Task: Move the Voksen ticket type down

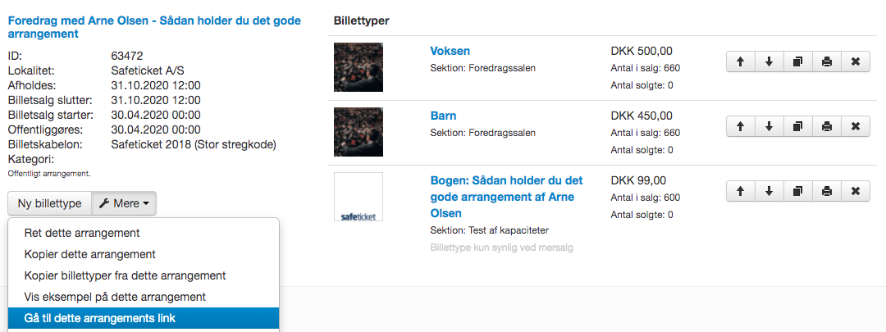Action: pos(769,62)
